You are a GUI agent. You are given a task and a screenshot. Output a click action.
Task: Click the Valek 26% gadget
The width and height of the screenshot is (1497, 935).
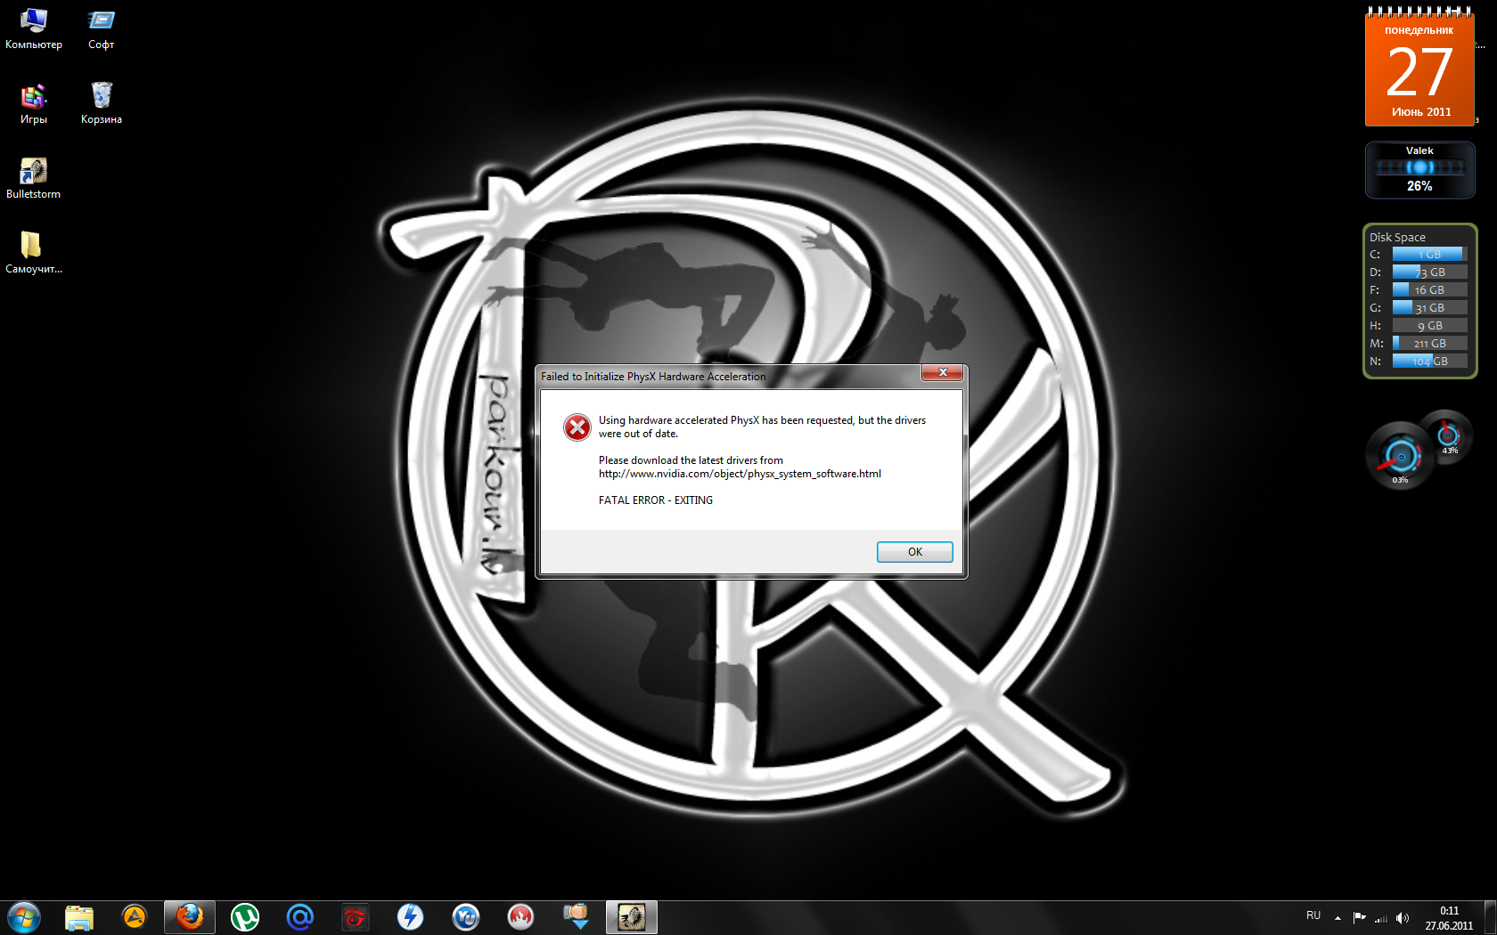tap(1419, 169)
